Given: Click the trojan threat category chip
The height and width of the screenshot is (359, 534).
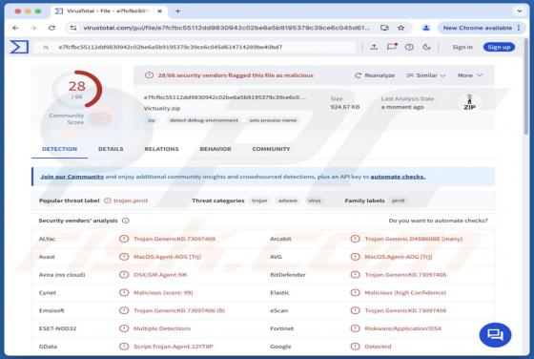Looking at the screenshot, I should point(259,201).
